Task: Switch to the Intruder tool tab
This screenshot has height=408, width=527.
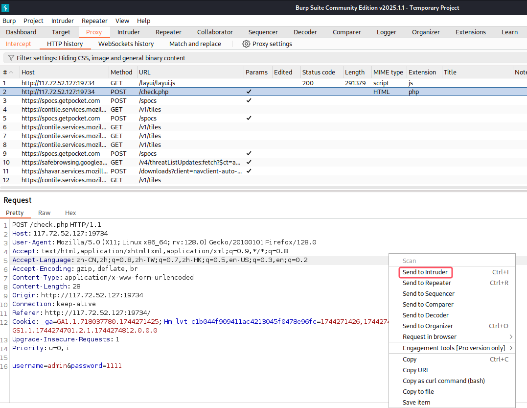Action: pos(128,32)
